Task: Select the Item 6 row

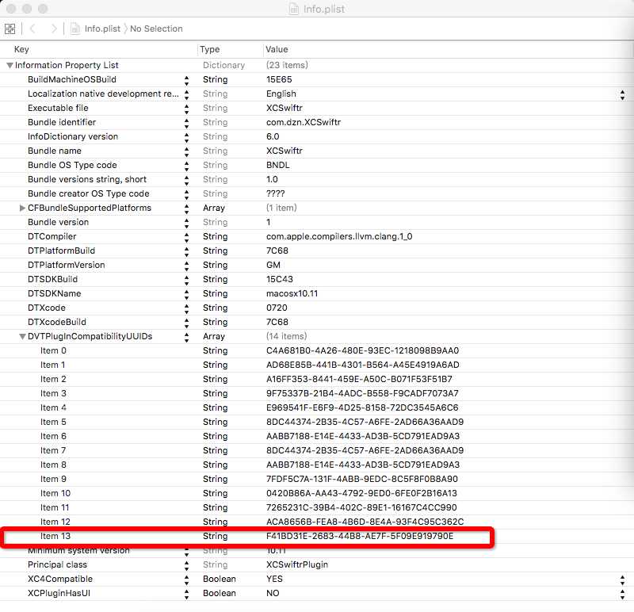Action: pyautogui.click(x=317, y=437)
